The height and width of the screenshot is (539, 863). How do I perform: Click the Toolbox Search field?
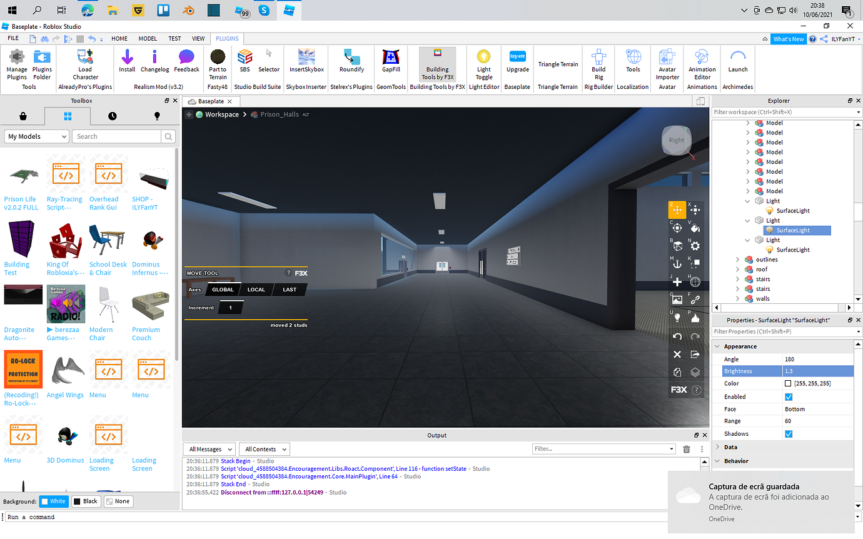[117, 136]
